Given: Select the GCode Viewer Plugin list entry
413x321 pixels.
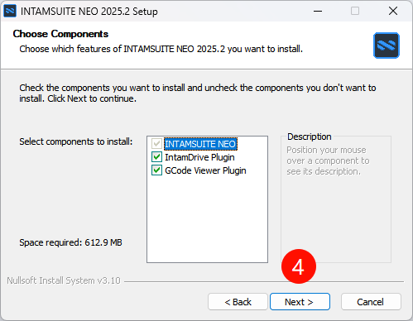Looking at the screenshot, I should (x=205, y=170).
